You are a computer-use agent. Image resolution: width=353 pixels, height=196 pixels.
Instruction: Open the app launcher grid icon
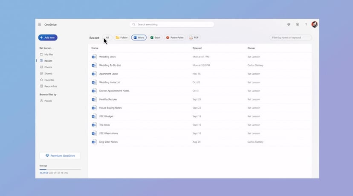[39, 25]
